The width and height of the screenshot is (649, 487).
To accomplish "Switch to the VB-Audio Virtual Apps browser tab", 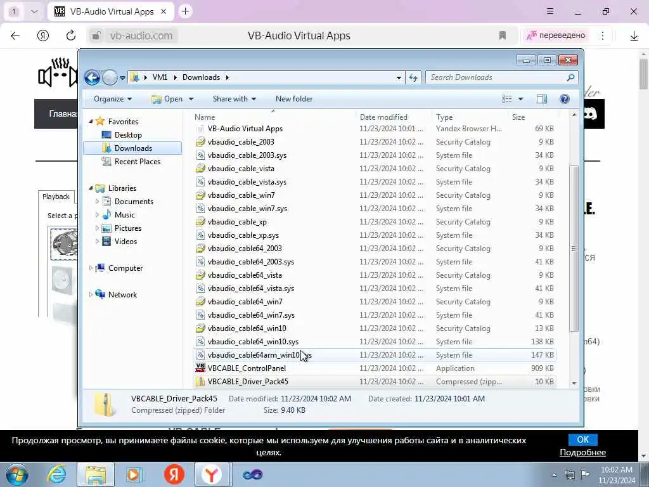I will coord(110,11).
